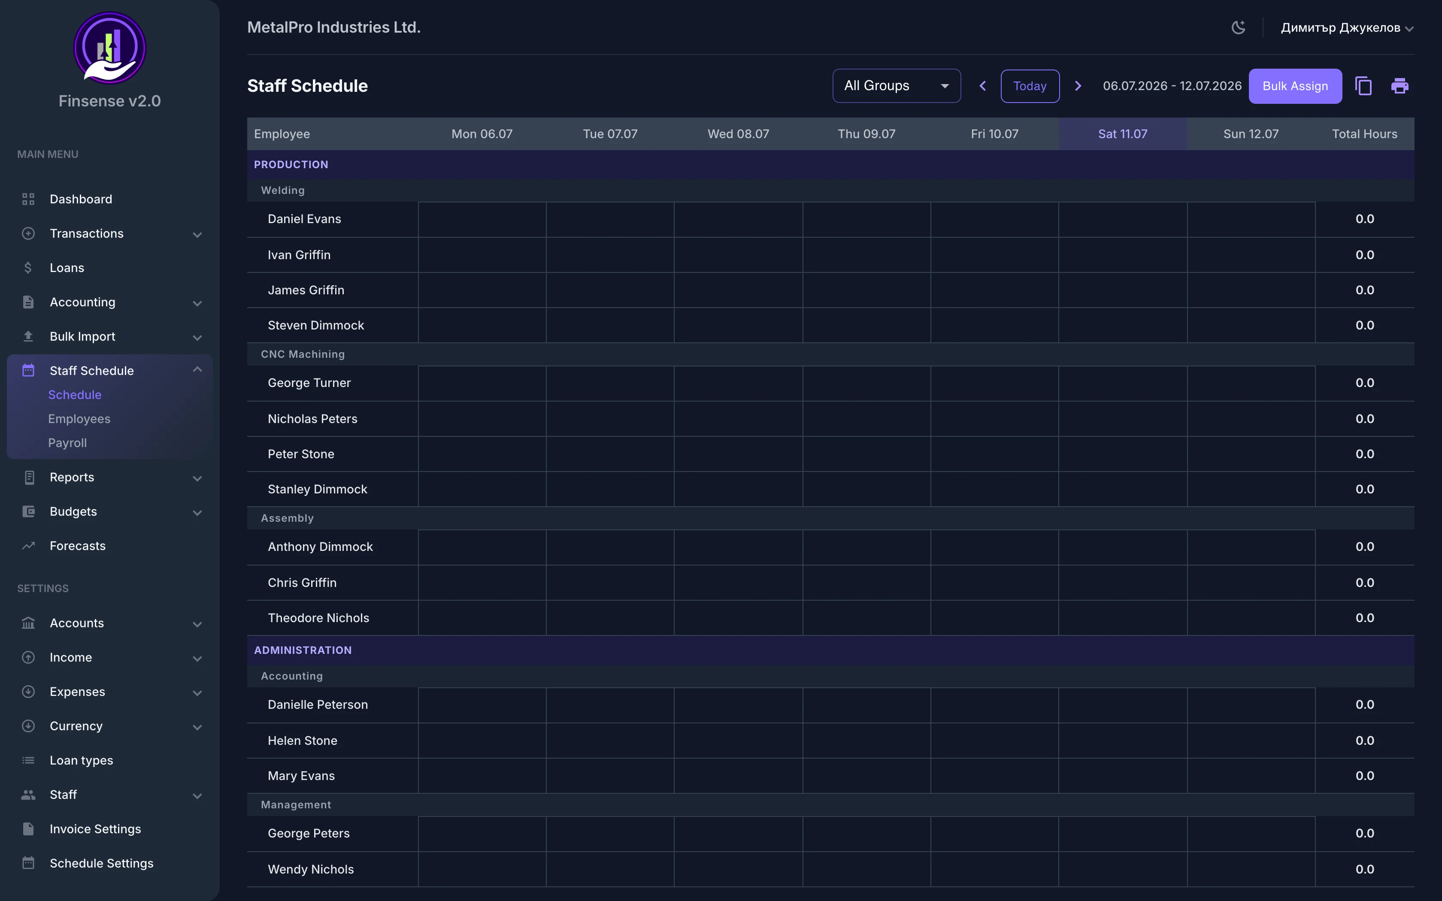Collapse the Staff Schedule menu chevron
The width and height of the screenshot is (1442, 901).
pyautogui.click(x=197, y=369)
